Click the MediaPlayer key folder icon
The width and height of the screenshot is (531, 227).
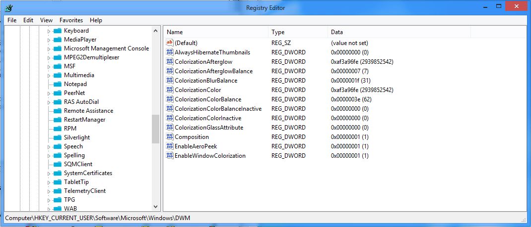[x=58, y=40]
